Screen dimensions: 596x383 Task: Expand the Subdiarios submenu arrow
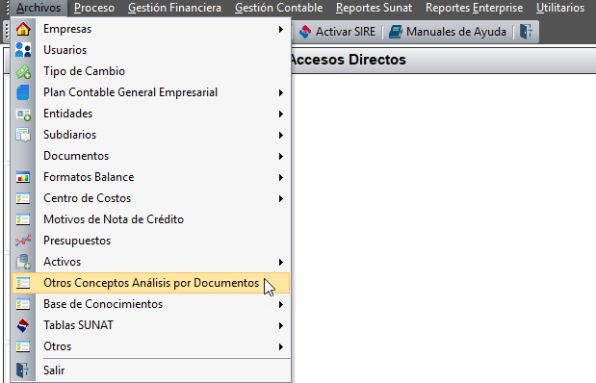tap(281, 136)
